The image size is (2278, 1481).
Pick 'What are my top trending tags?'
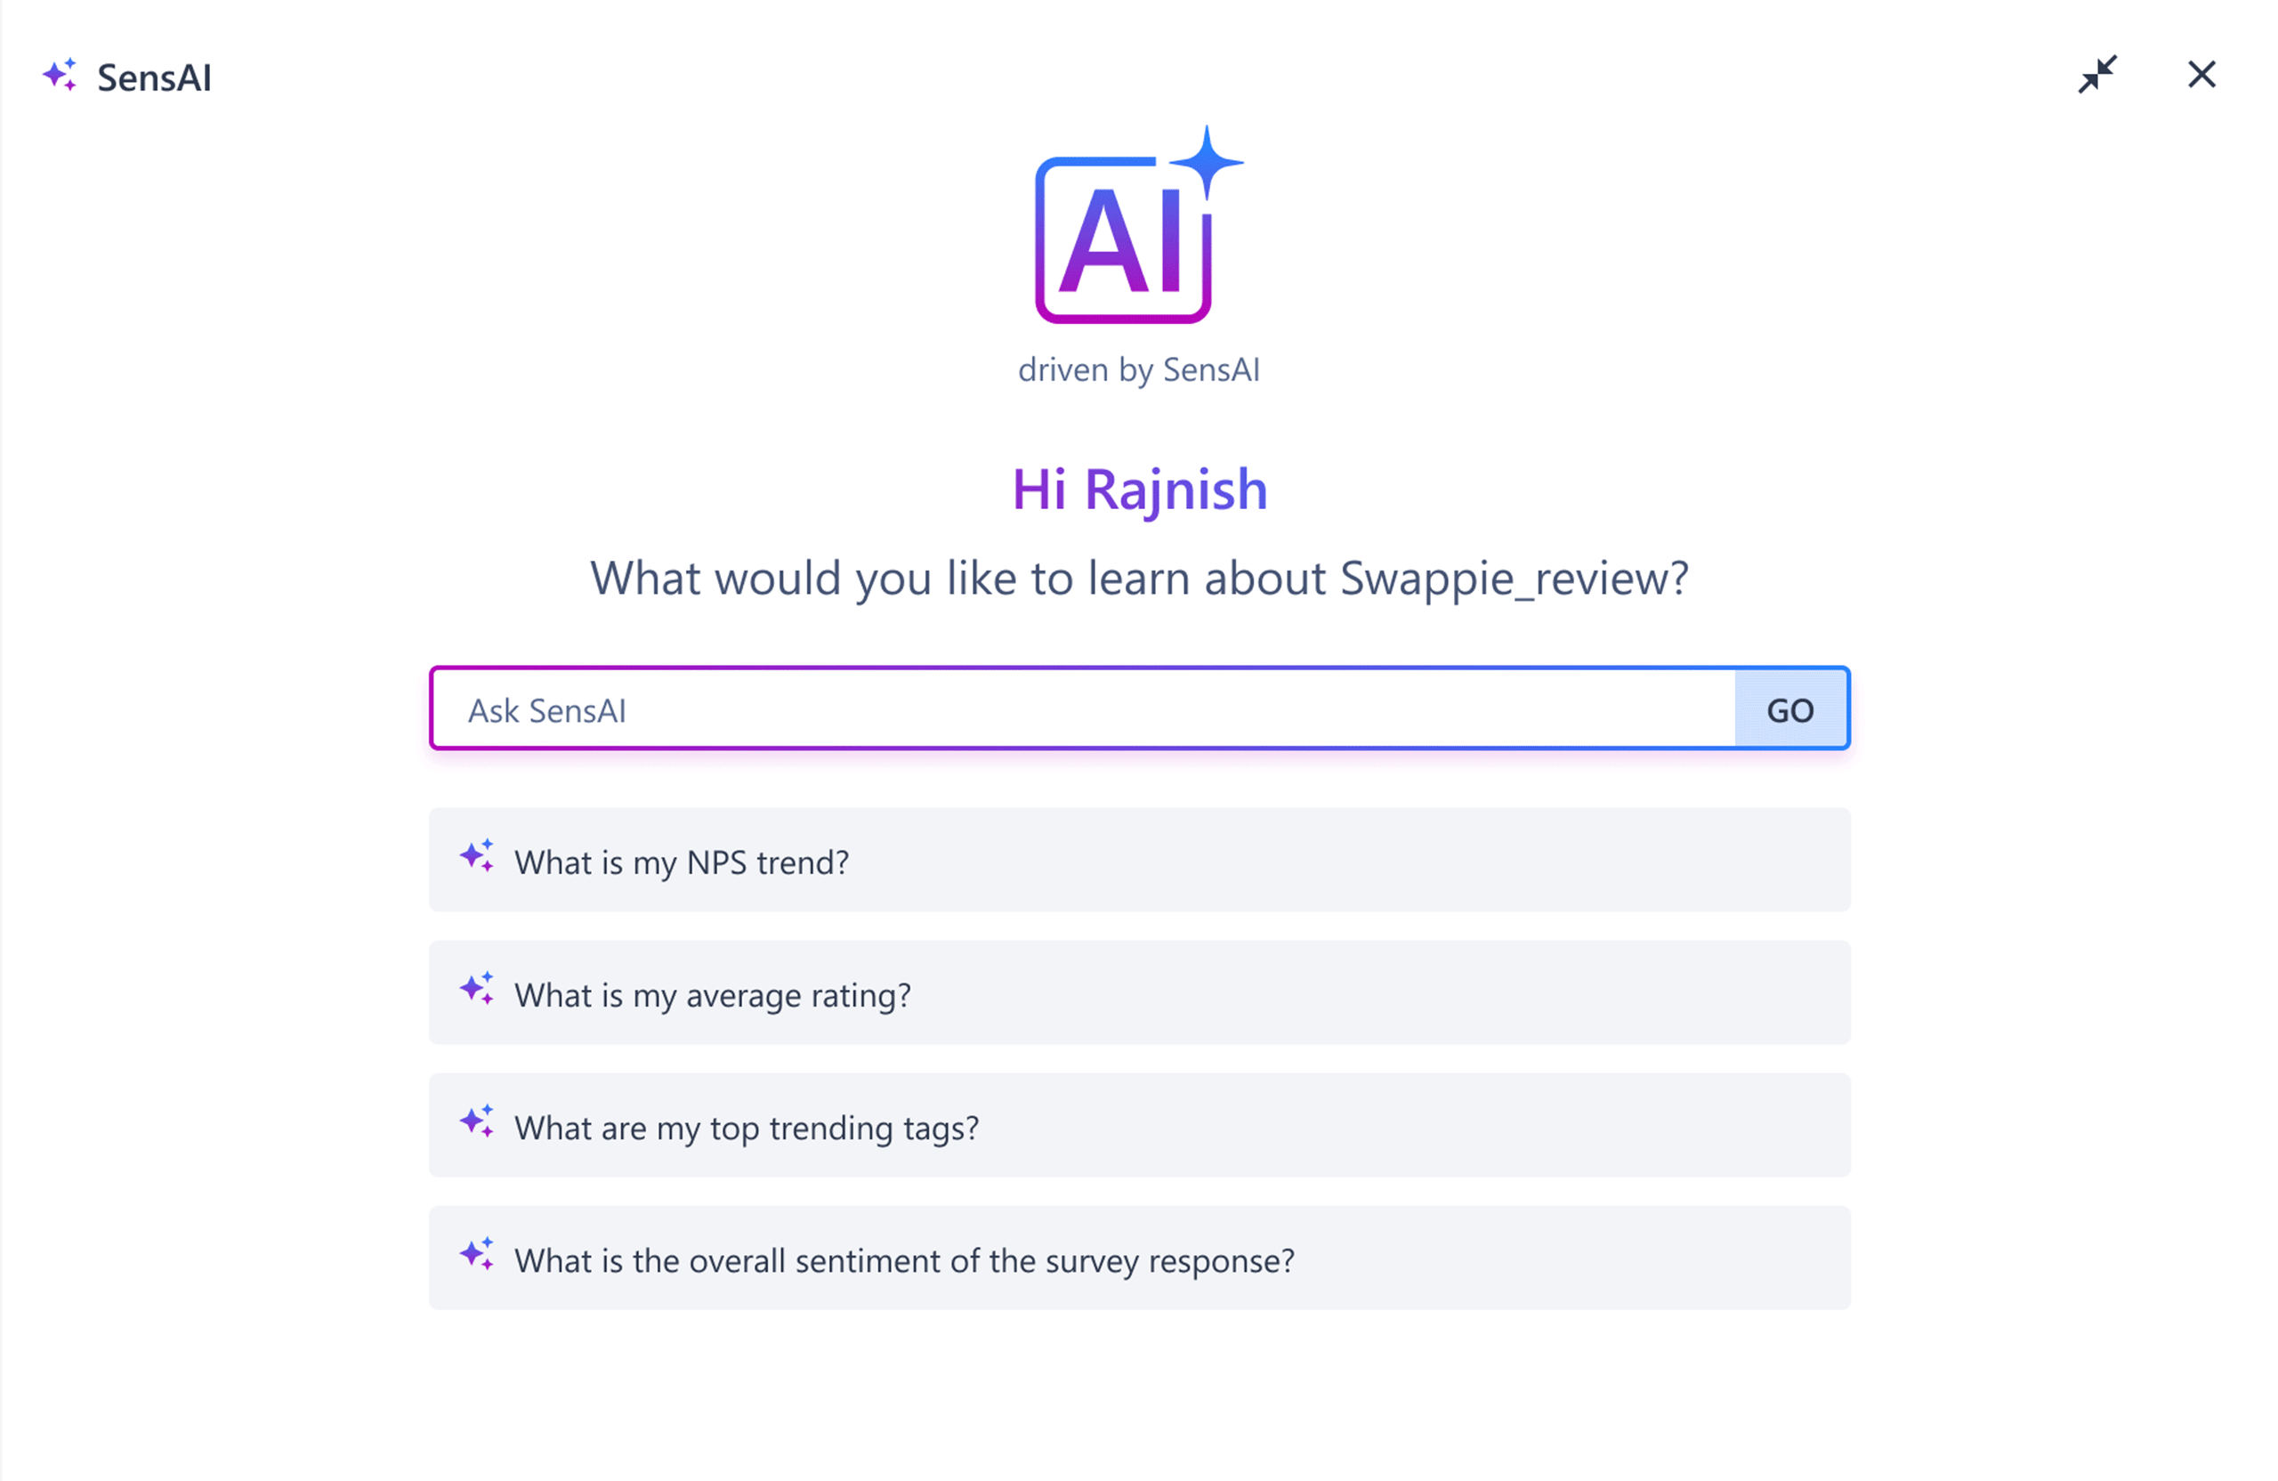[747, 1128]
